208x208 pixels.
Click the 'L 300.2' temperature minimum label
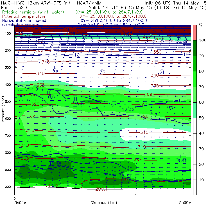click(52, 183)
